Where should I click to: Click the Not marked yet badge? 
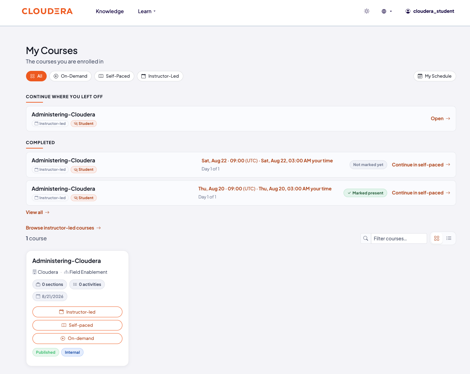tap(368, 165)
